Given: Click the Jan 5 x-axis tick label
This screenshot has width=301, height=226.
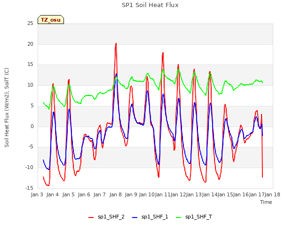Looking at the screenshot, I should [68, 194].
